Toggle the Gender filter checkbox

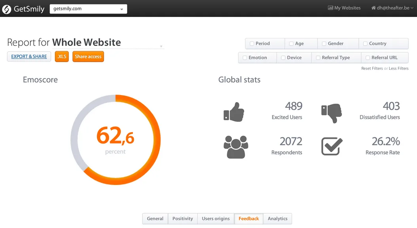pos(324,44)
